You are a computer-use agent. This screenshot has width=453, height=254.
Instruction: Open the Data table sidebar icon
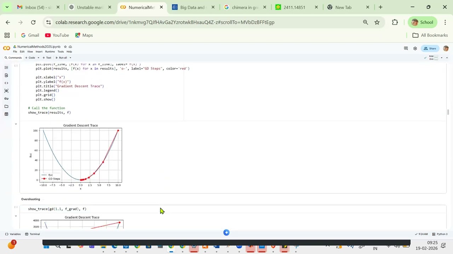6,114
